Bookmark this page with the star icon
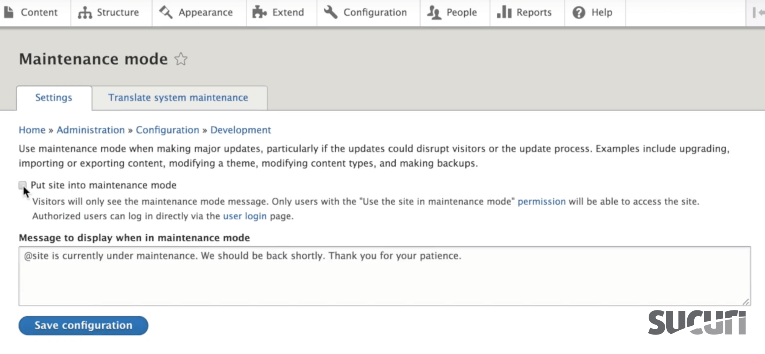 [181, 59]
